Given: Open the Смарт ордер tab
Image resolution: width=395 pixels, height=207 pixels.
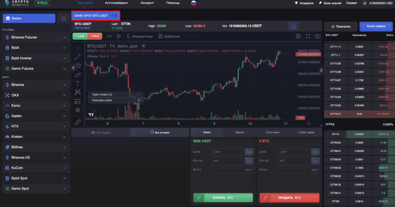Looking at the screenshot, I should 306,132.
